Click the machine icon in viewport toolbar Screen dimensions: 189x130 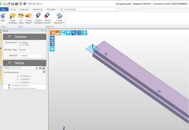(63, 33)
